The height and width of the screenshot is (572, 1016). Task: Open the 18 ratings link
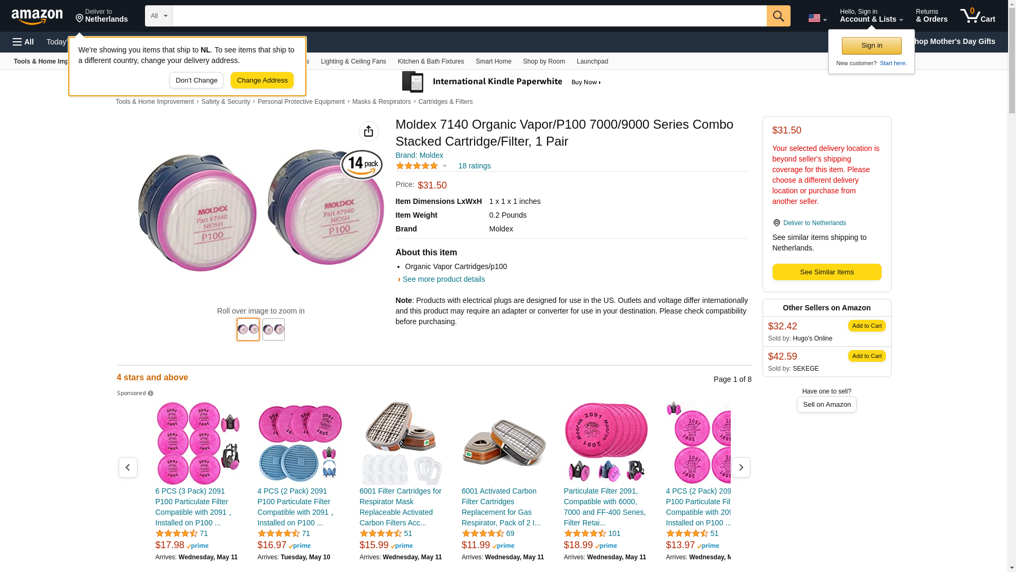pyautogui.click(x=474, y=166)
